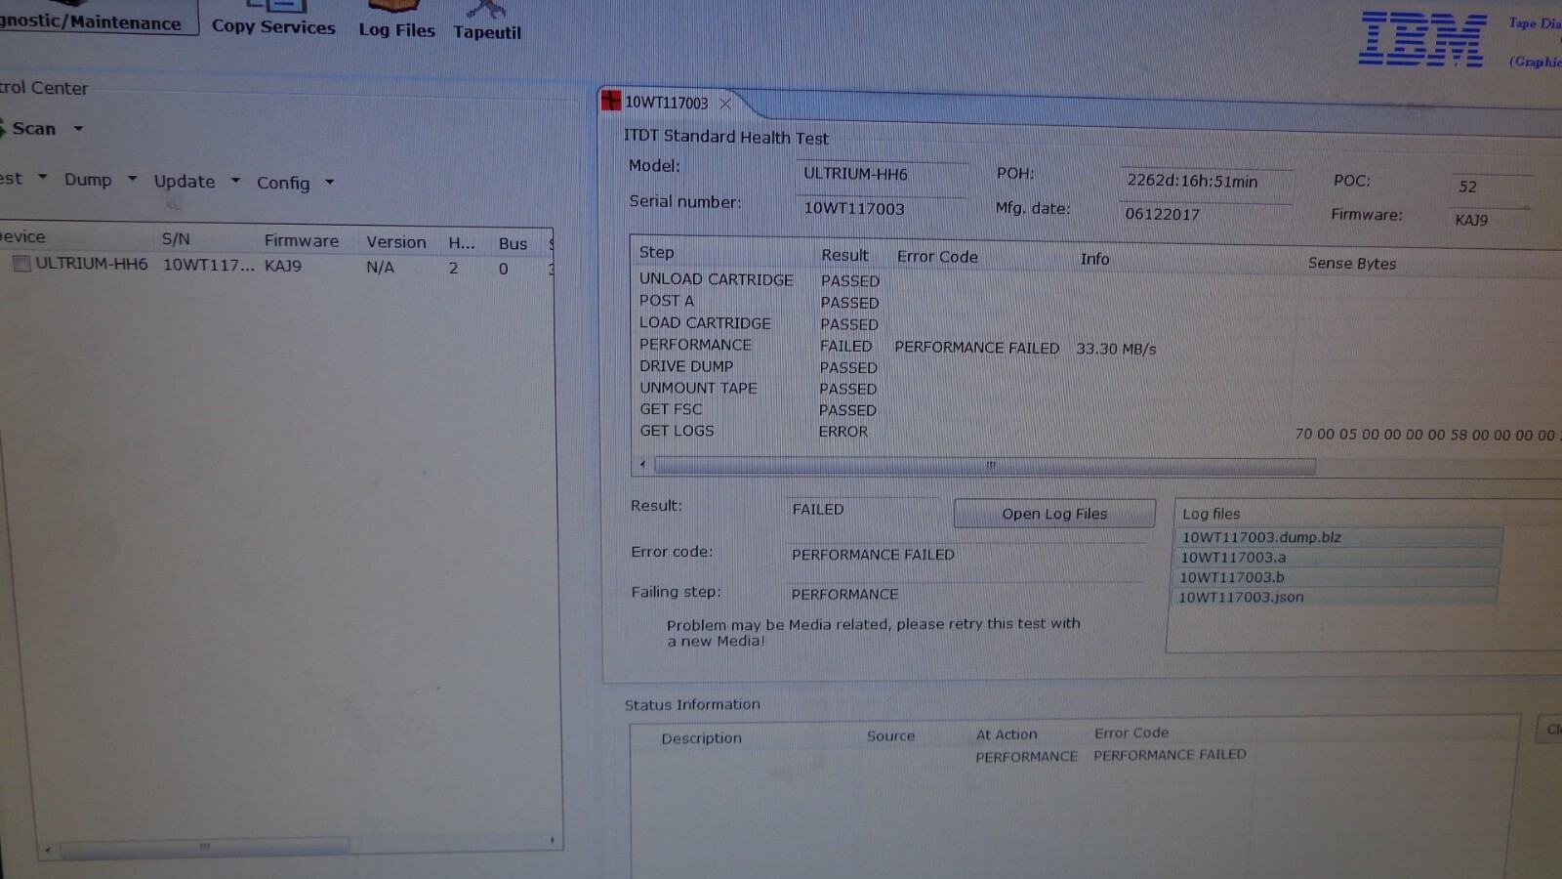Click the Version column header
The width and height of the screenshot is (1562, 879).
coord(395,241)
